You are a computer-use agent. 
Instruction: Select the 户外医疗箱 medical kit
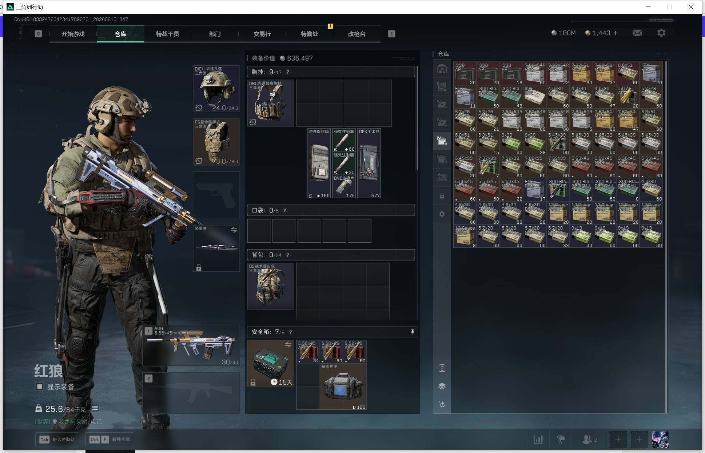pyautogui.click(x=319, y=163)
